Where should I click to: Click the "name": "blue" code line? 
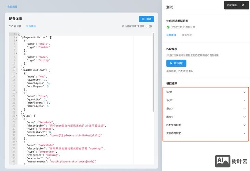[38, 96]
